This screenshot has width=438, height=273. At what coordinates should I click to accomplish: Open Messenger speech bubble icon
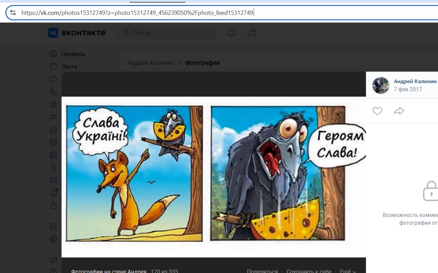tap(53, 79)
